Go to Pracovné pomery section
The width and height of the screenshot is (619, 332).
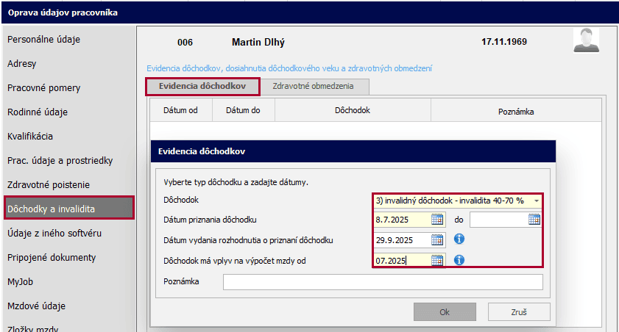[43, 87]
